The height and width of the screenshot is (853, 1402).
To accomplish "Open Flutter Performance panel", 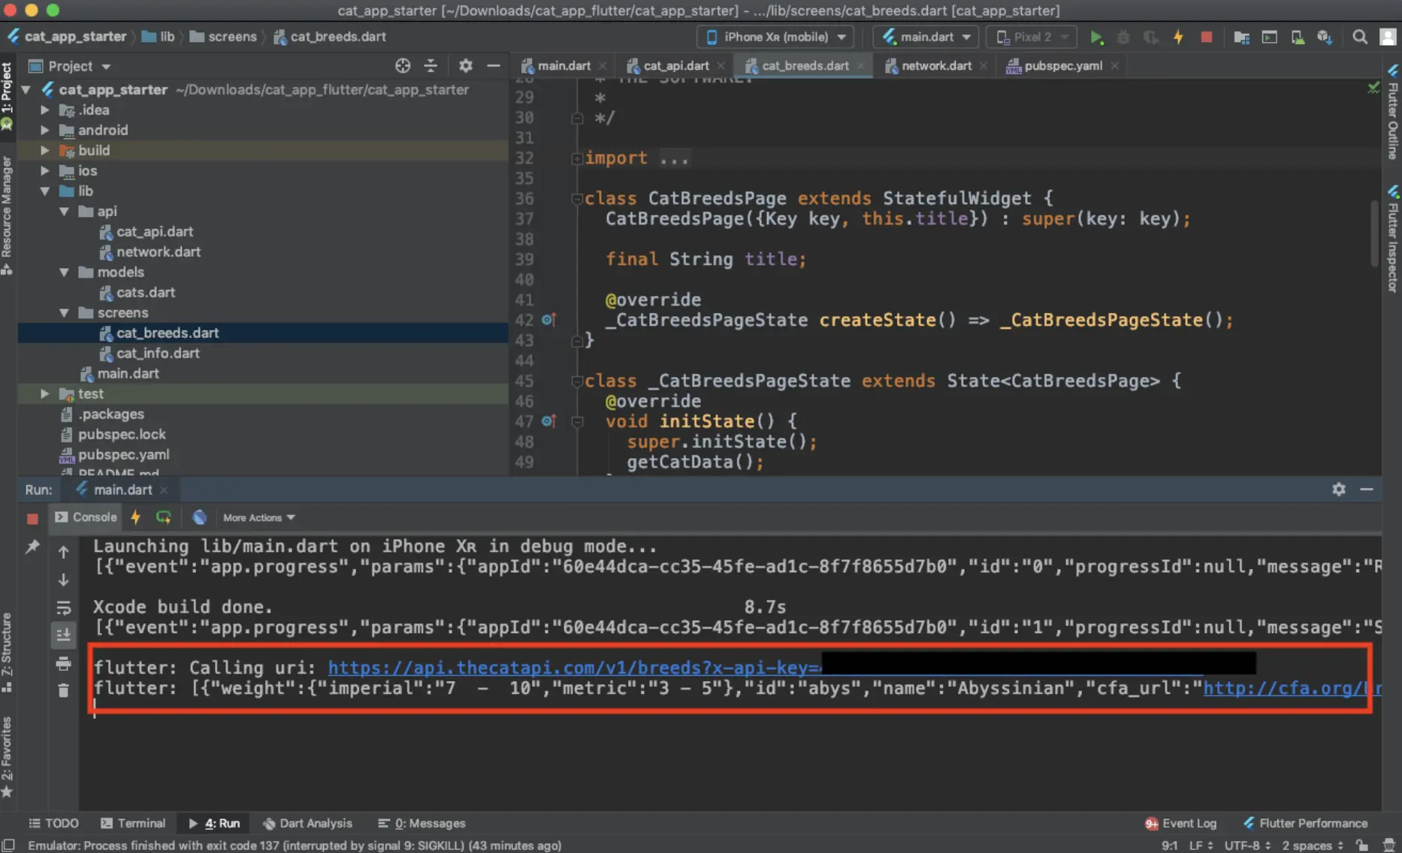I will point(1306,823).
